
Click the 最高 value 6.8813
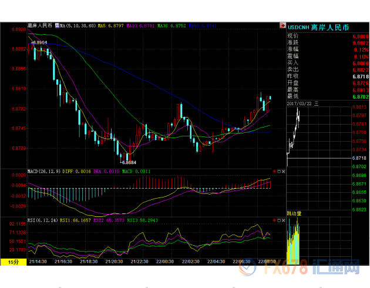tap(361, 90)
